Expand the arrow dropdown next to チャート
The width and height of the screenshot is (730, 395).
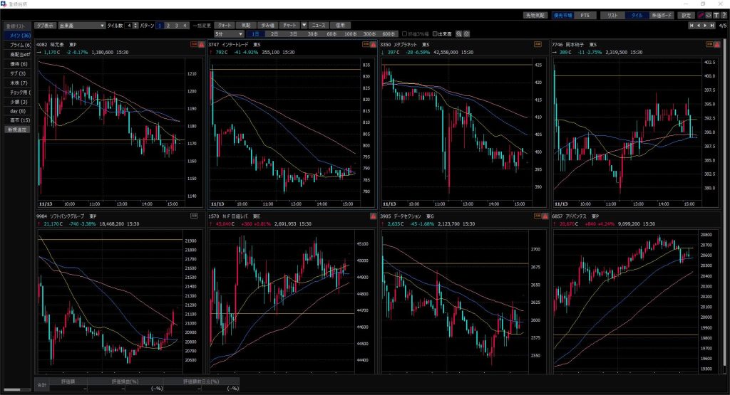point(304,25)
